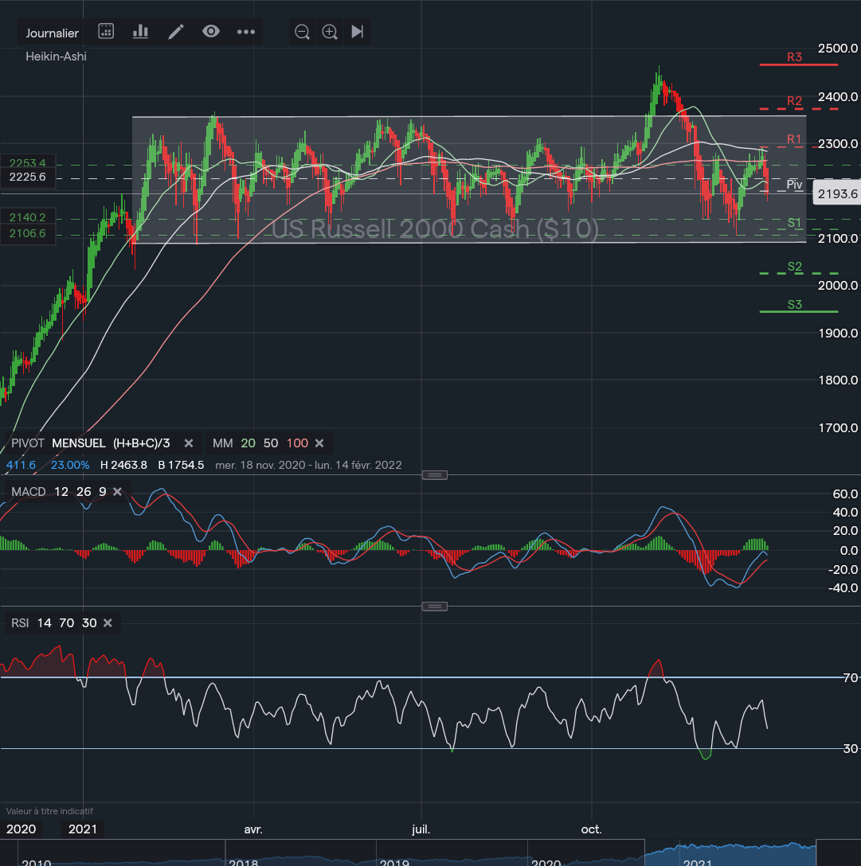This screenshot has height=866, width=861.
Task: Click the avr. month marker
Action: pos(253,829)
